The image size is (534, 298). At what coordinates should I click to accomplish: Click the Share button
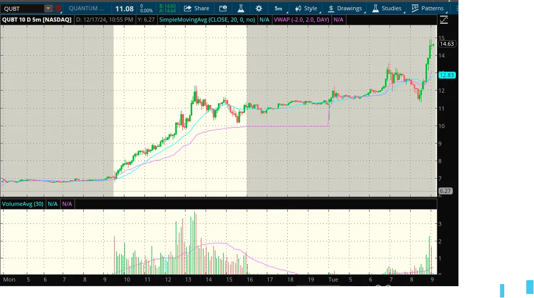pos(196,8)
